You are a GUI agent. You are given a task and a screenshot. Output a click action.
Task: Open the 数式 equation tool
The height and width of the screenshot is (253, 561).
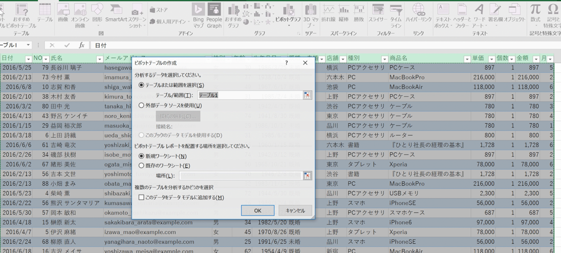pos(535,16)
